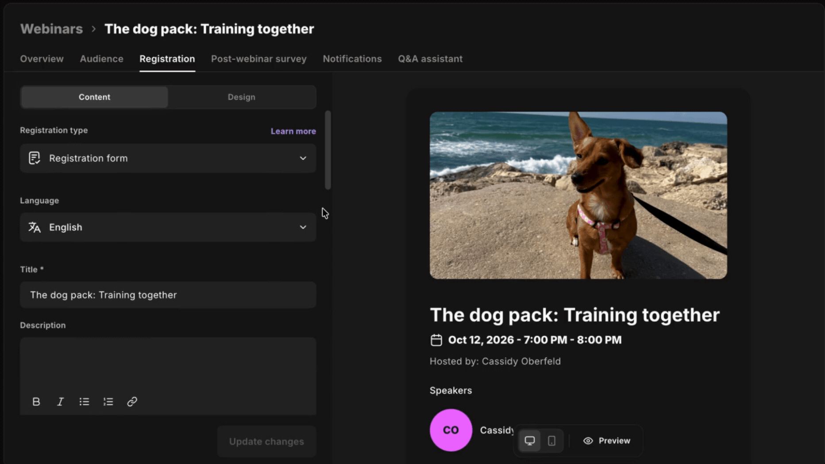The image size is (825, 464).
Task: Insert a bulleted list in the description
Action: tap(84, 402)
